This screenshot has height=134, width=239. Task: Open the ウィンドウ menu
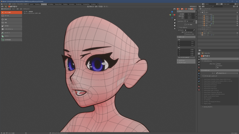pos(20,4)
